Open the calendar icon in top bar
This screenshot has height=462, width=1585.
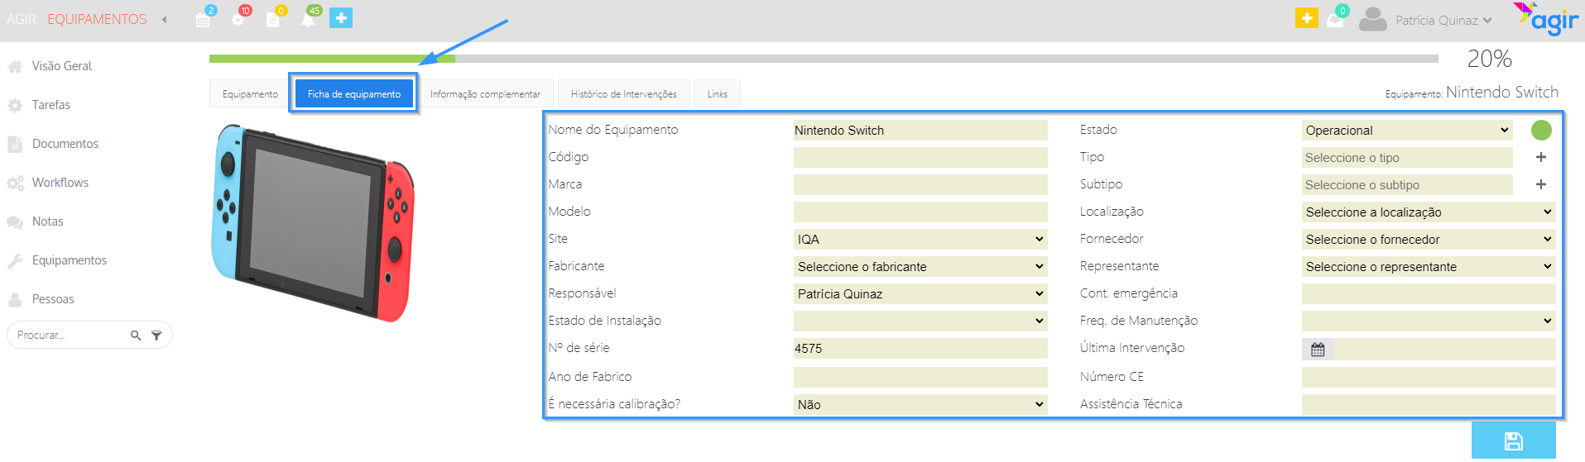(203, 19)
